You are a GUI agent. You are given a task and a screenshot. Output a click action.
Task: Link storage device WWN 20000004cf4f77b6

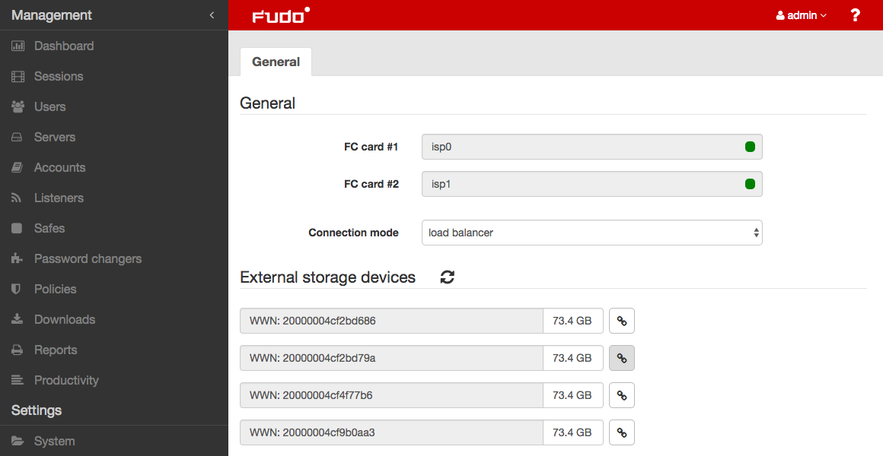pos(622,395)
